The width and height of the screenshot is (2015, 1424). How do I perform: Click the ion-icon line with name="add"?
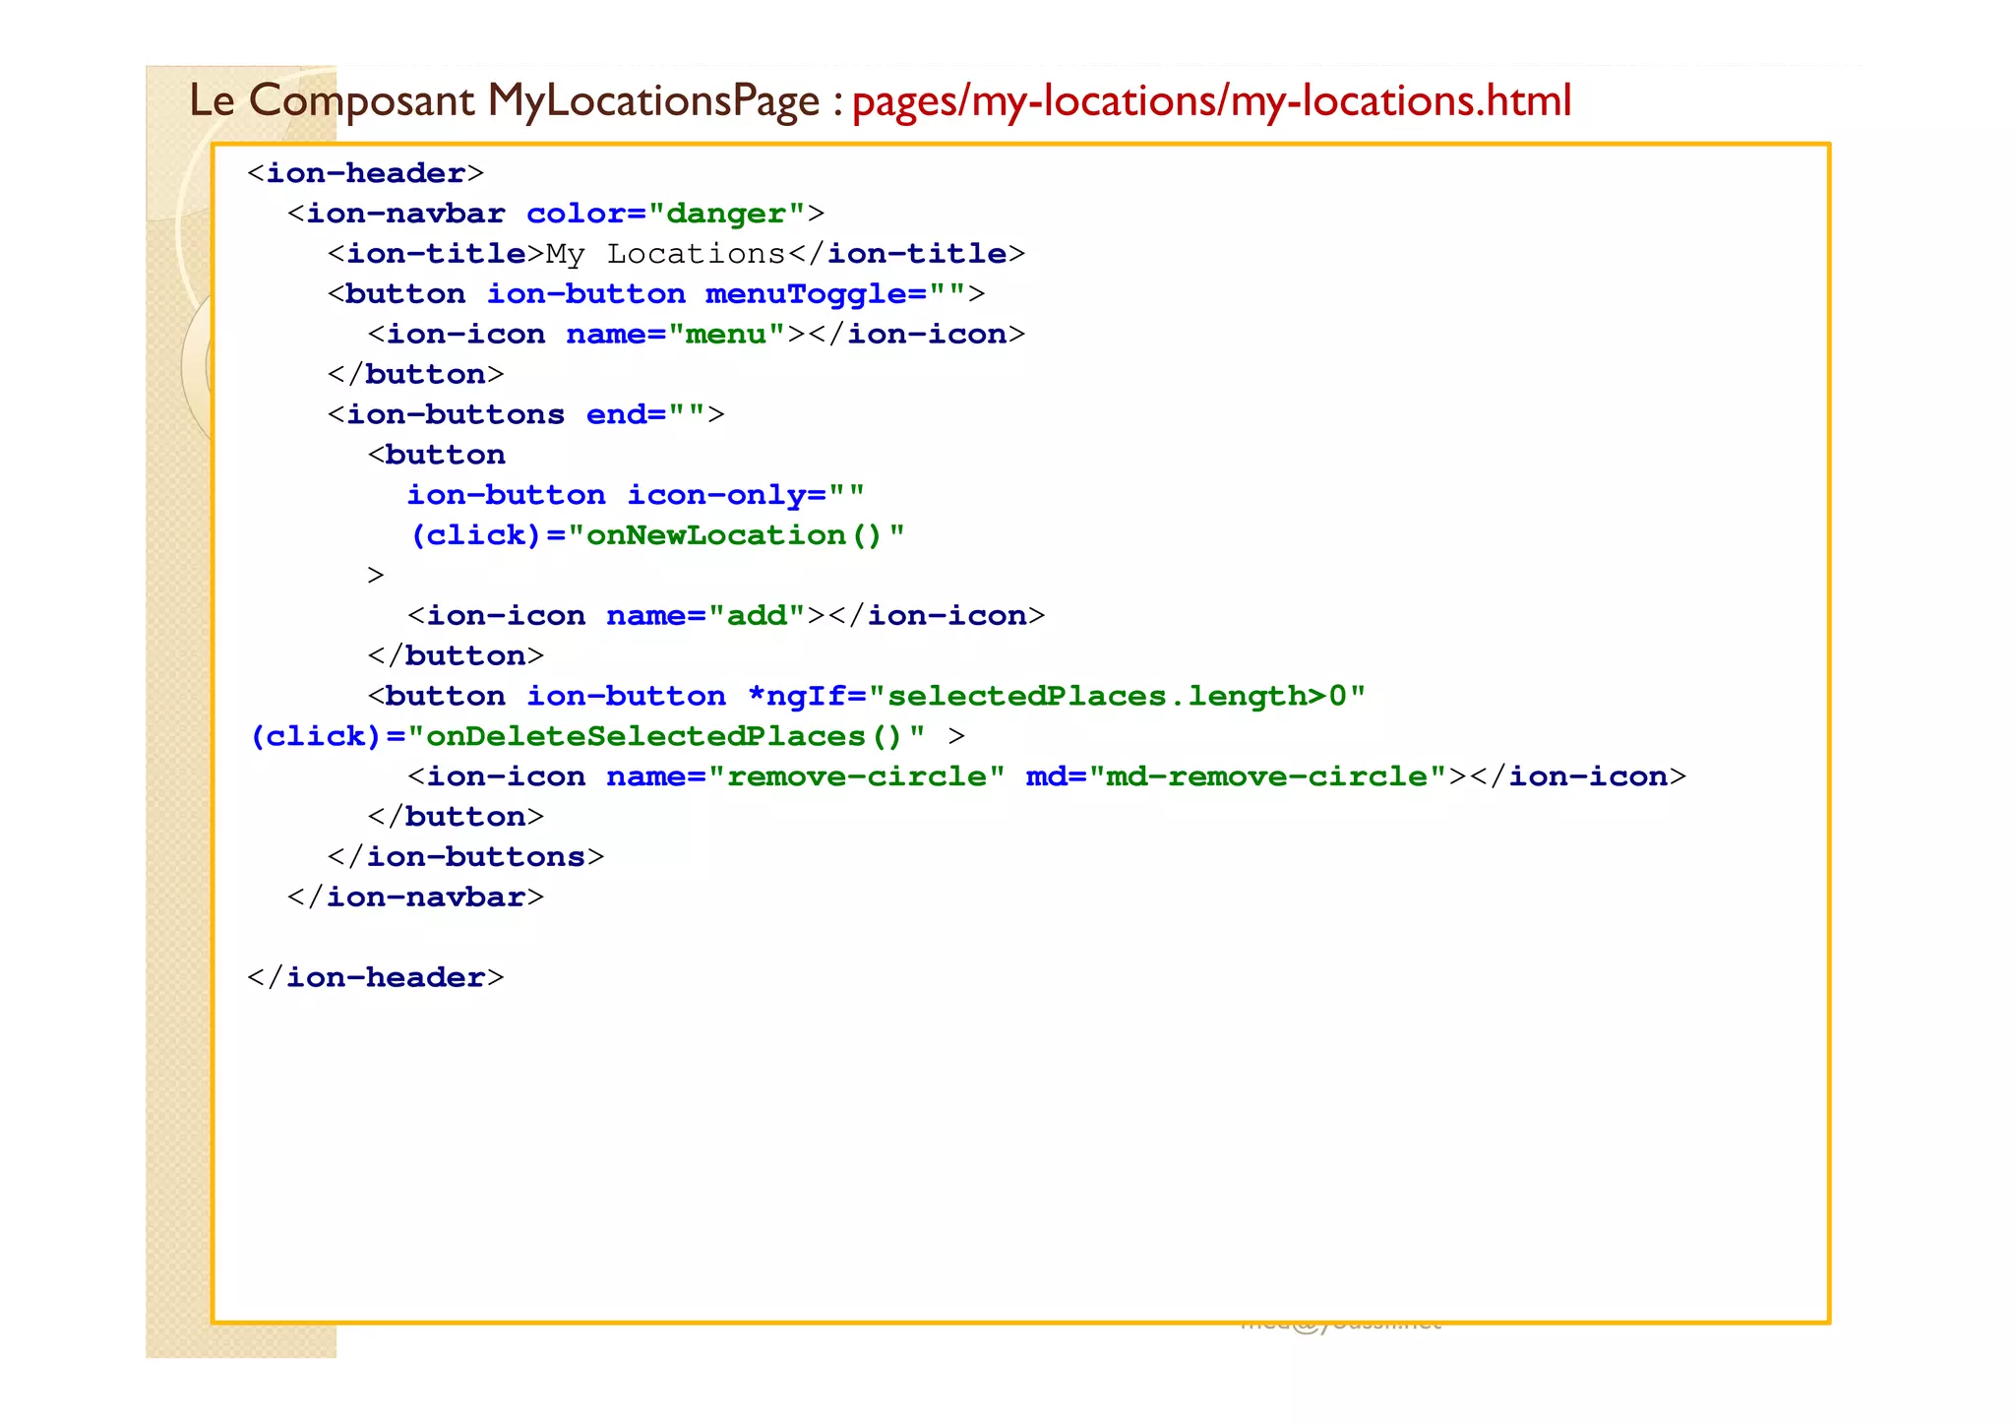[x=726, y=616]
